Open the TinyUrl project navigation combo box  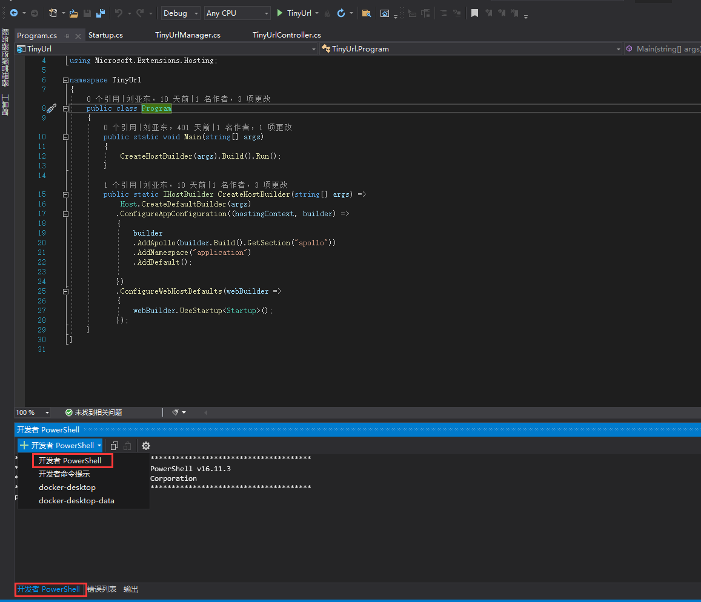[x=166, y=48]
